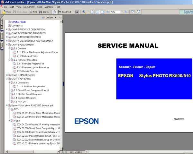193x154 pixels.
Task: Open the Window menu
Action: click(49, 7)
